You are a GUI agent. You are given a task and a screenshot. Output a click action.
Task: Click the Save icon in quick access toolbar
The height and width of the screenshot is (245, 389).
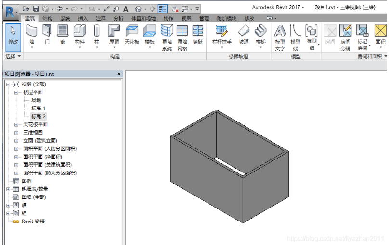pyautogui.click(x=36, y=9)
